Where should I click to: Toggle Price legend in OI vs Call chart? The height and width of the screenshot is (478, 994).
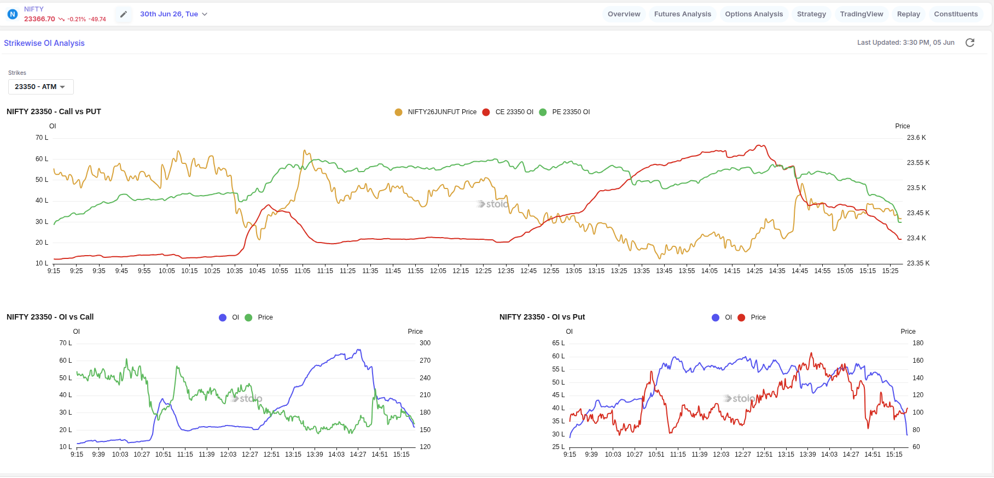(259, 317)
